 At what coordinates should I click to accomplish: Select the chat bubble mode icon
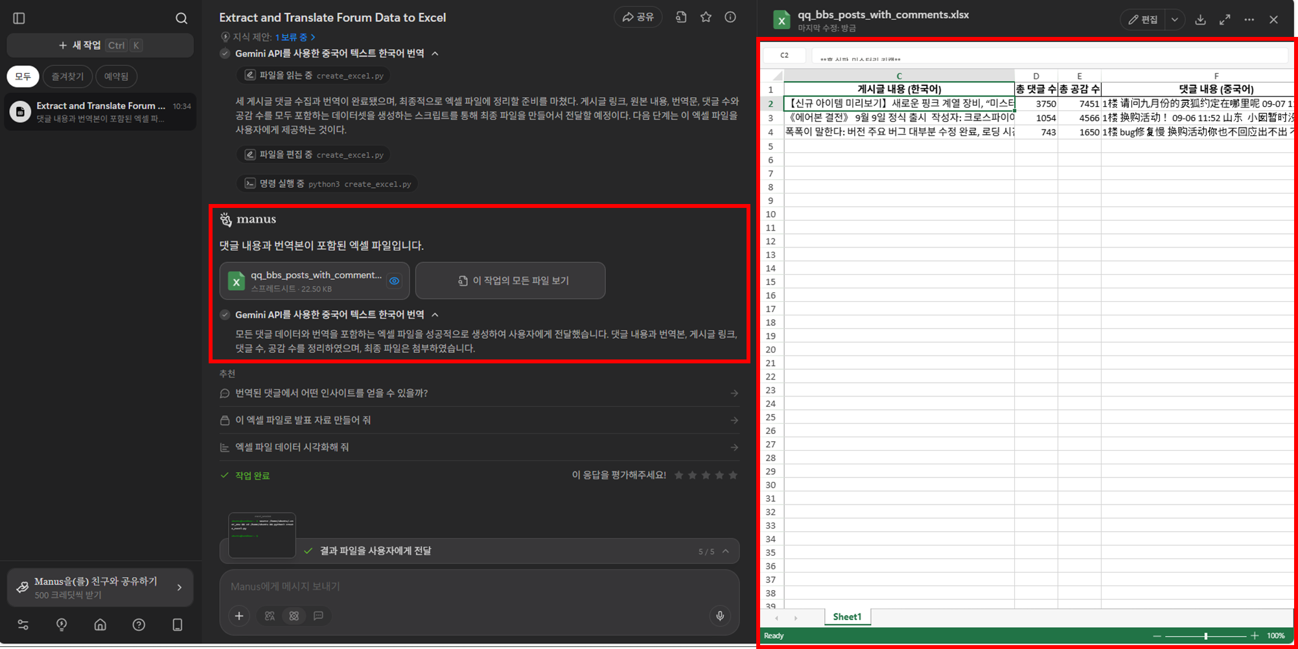(x=318, y=616)
